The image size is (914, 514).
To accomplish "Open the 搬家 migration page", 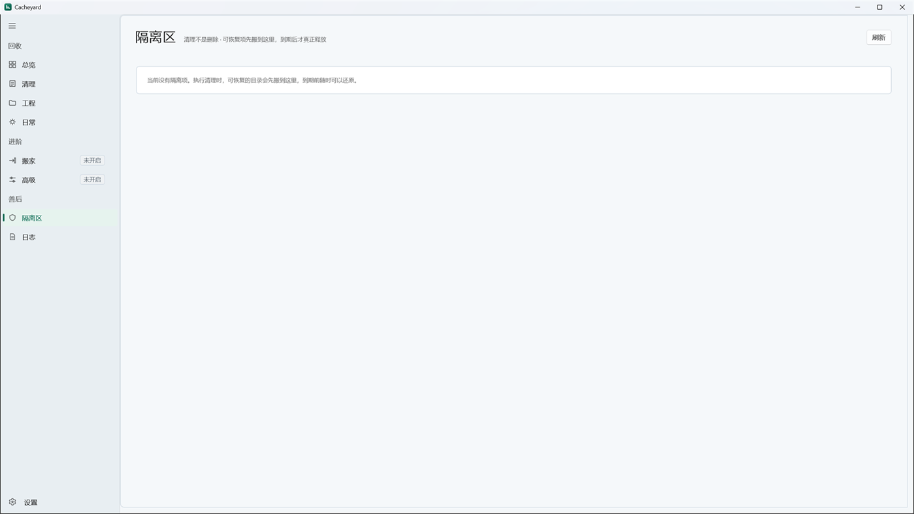I will (x=60, y=161).
